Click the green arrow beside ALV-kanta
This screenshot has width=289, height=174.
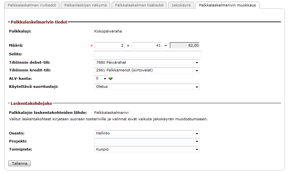(111, 78)
